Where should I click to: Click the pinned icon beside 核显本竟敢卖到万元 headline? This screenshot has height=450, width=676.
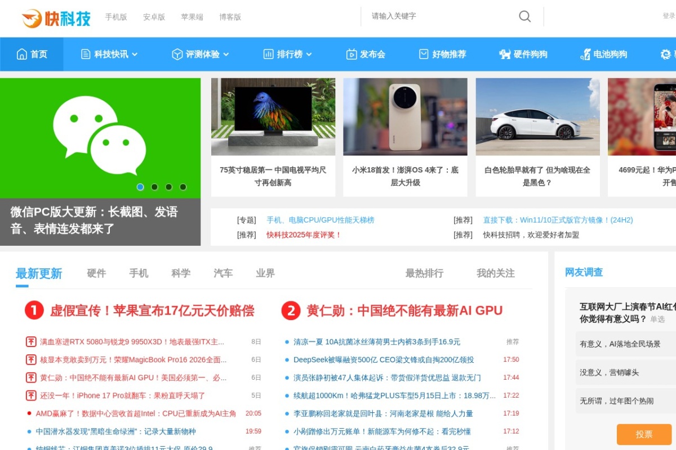(31, 359)
